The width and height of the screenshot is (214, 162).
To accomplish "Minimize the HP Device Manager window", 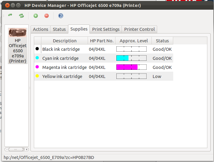I will point(13,5).
